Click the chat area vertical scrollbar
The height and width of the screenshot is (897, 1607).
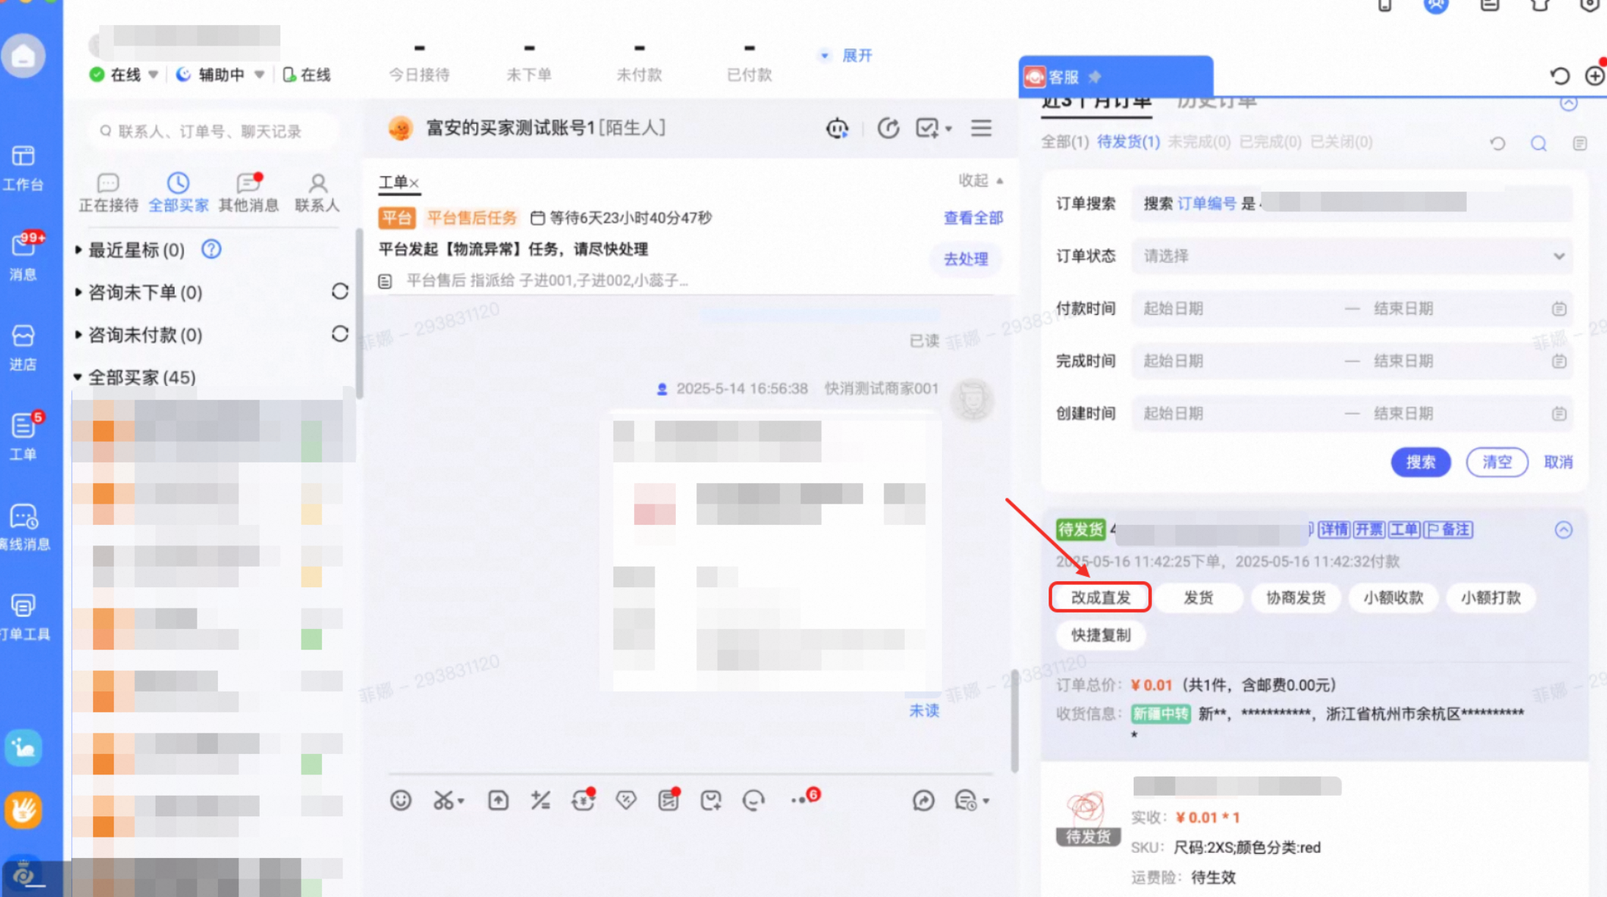1014,721
